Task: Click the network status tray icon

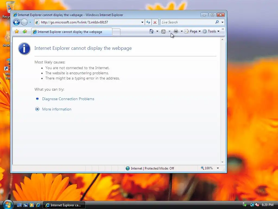Action: [x=252, y=205]
